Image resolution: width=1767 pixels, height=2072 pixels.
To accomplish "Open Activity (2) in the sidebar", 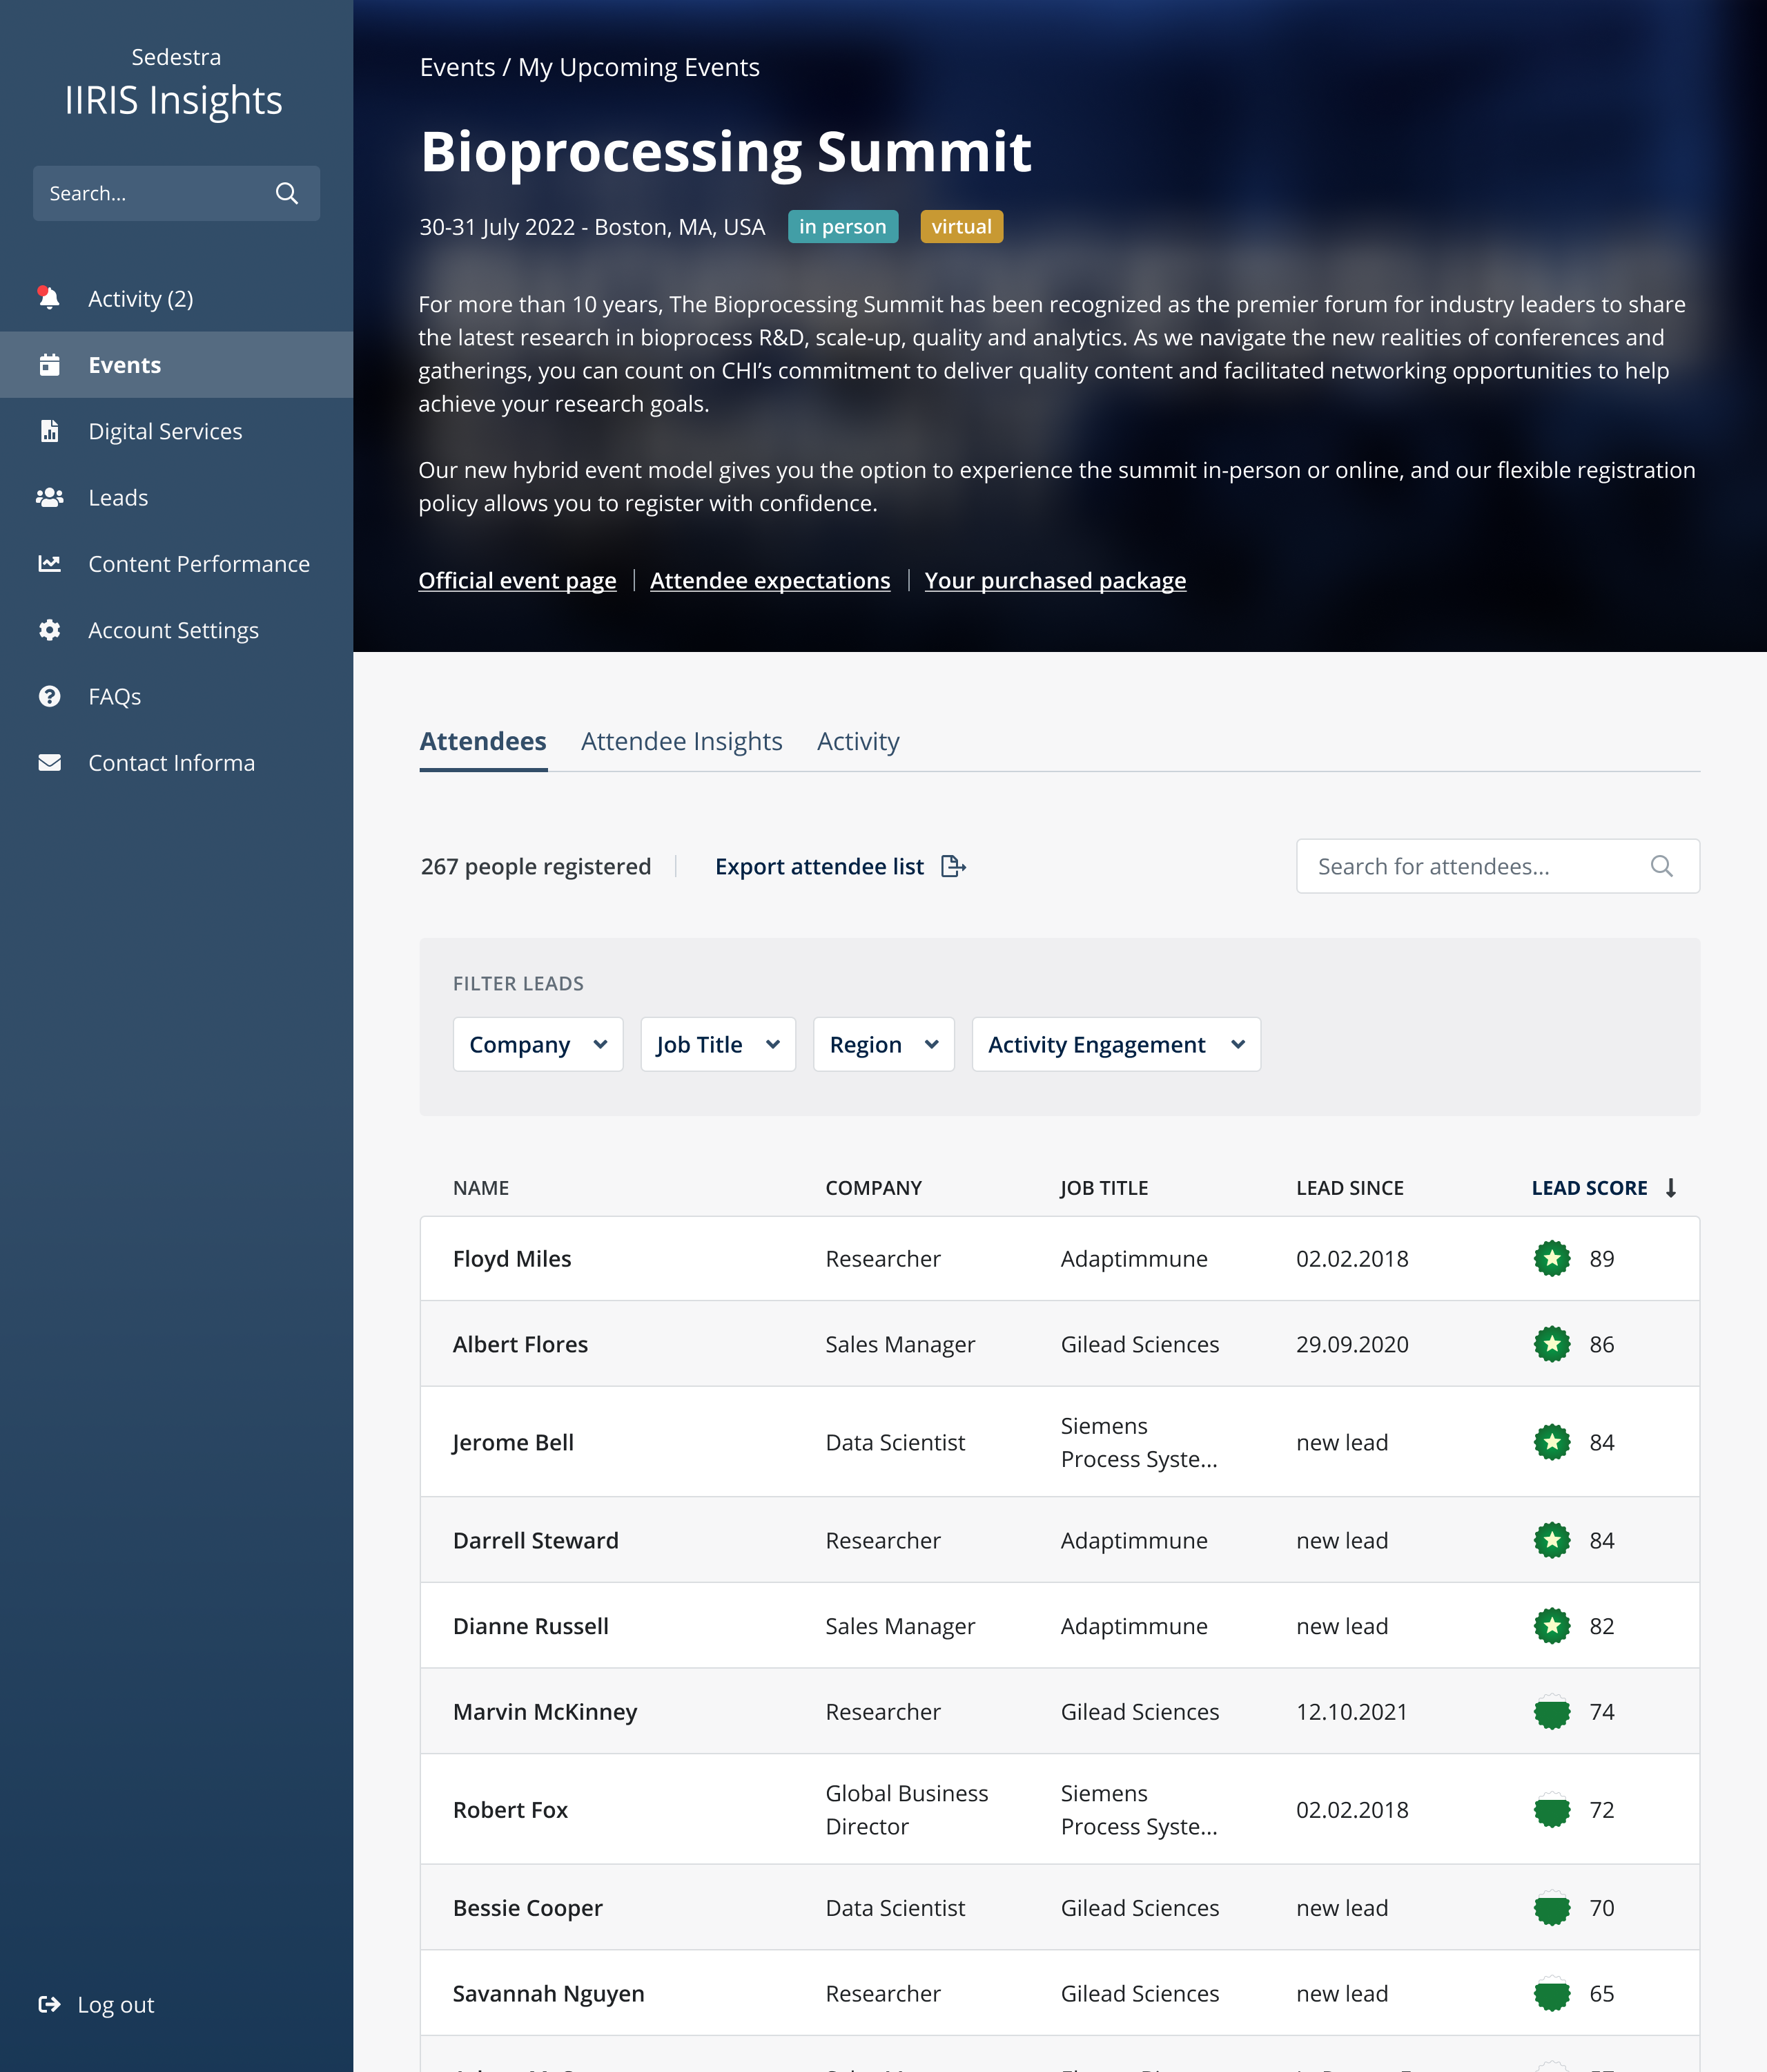I will coord(176,298).
